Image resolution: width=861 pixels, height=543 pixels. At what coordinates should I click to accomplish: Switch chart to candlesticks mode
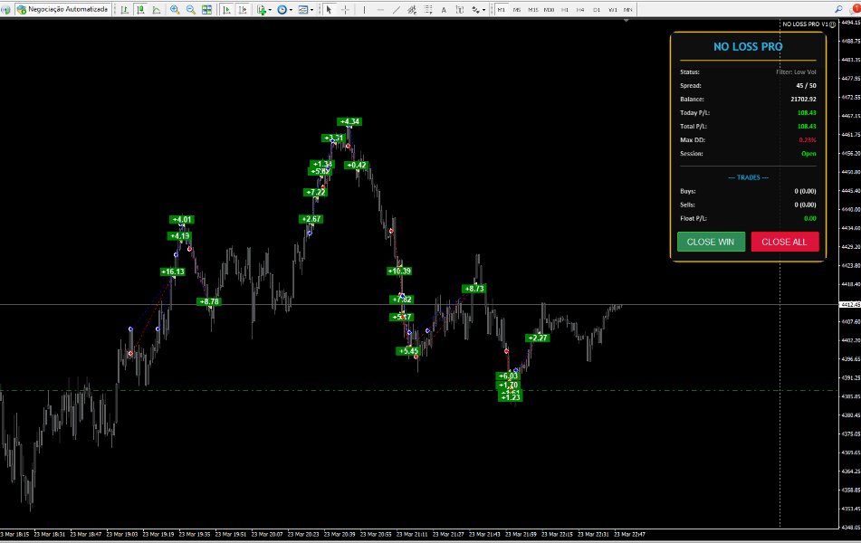click(x=140, y=9)
